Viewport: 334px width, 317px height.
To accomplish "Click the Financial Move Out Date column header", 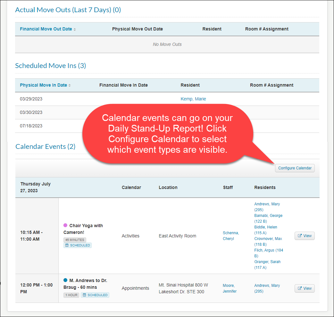I will pos(46,29).
